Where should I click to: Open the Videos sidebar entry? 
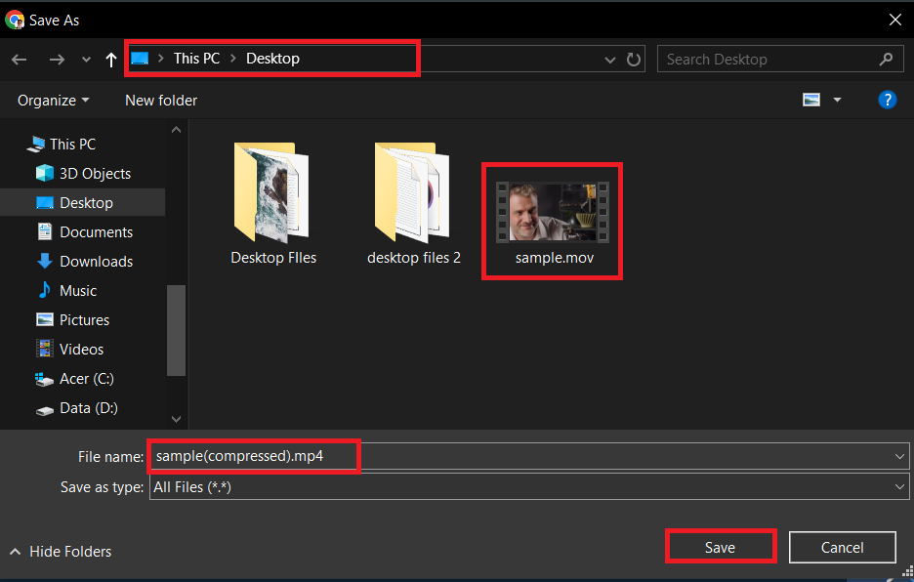82,349
